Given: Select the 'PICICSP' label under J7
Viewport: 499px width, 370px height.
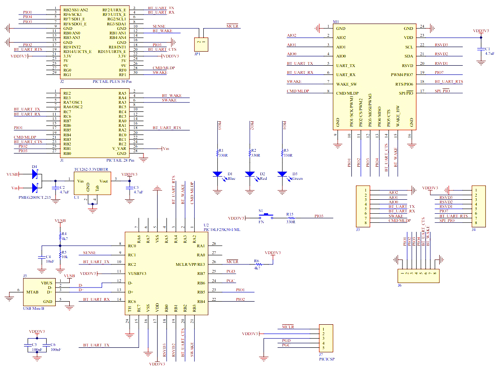Looking at the screenshot, I should (x=327, y=359).
